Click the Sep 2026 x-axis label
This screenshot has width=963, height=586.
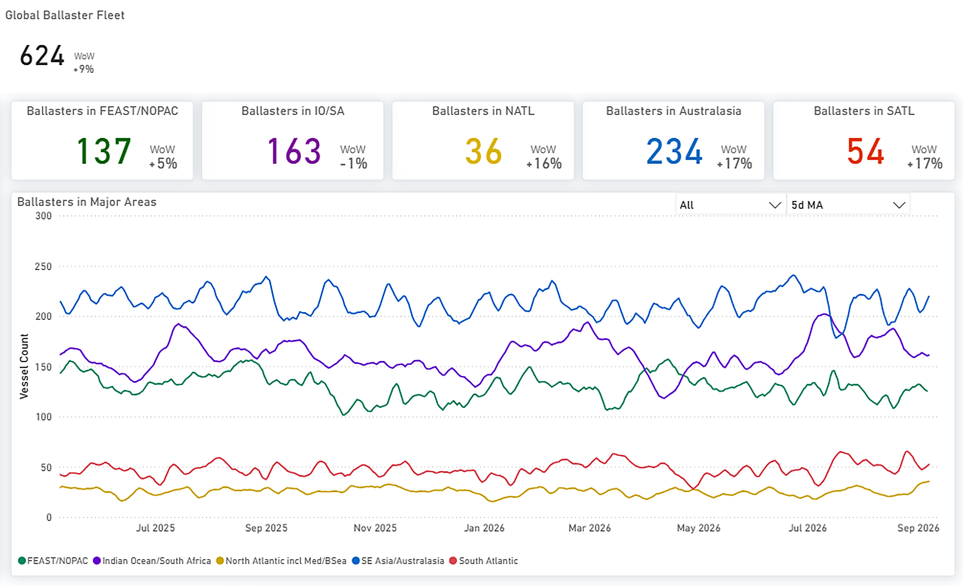[918, 528]
